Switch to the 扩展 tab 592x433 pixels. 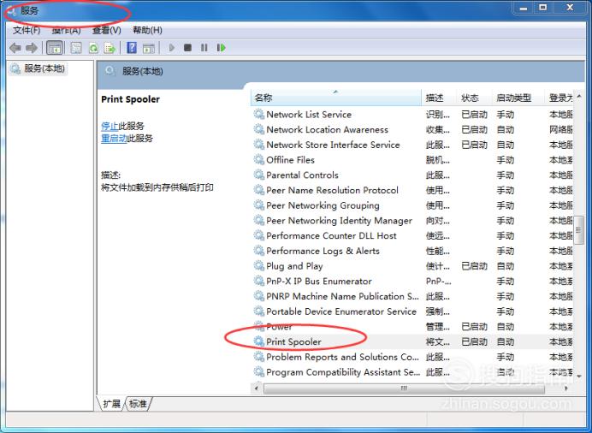pyautogui.click(x=111, y=404)
